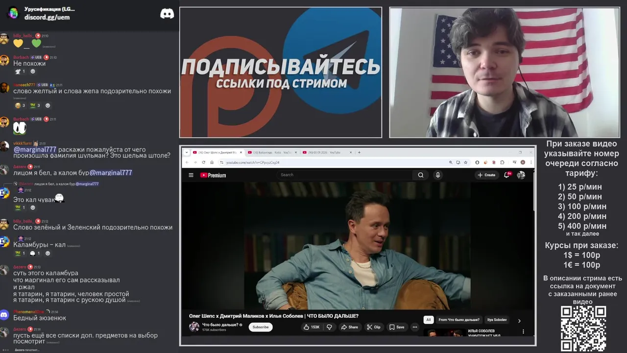Image resolution: width=627 pixels, height=353 pixels.
Task: Subscribe to Что было дальше? channel
Action: 261,327
